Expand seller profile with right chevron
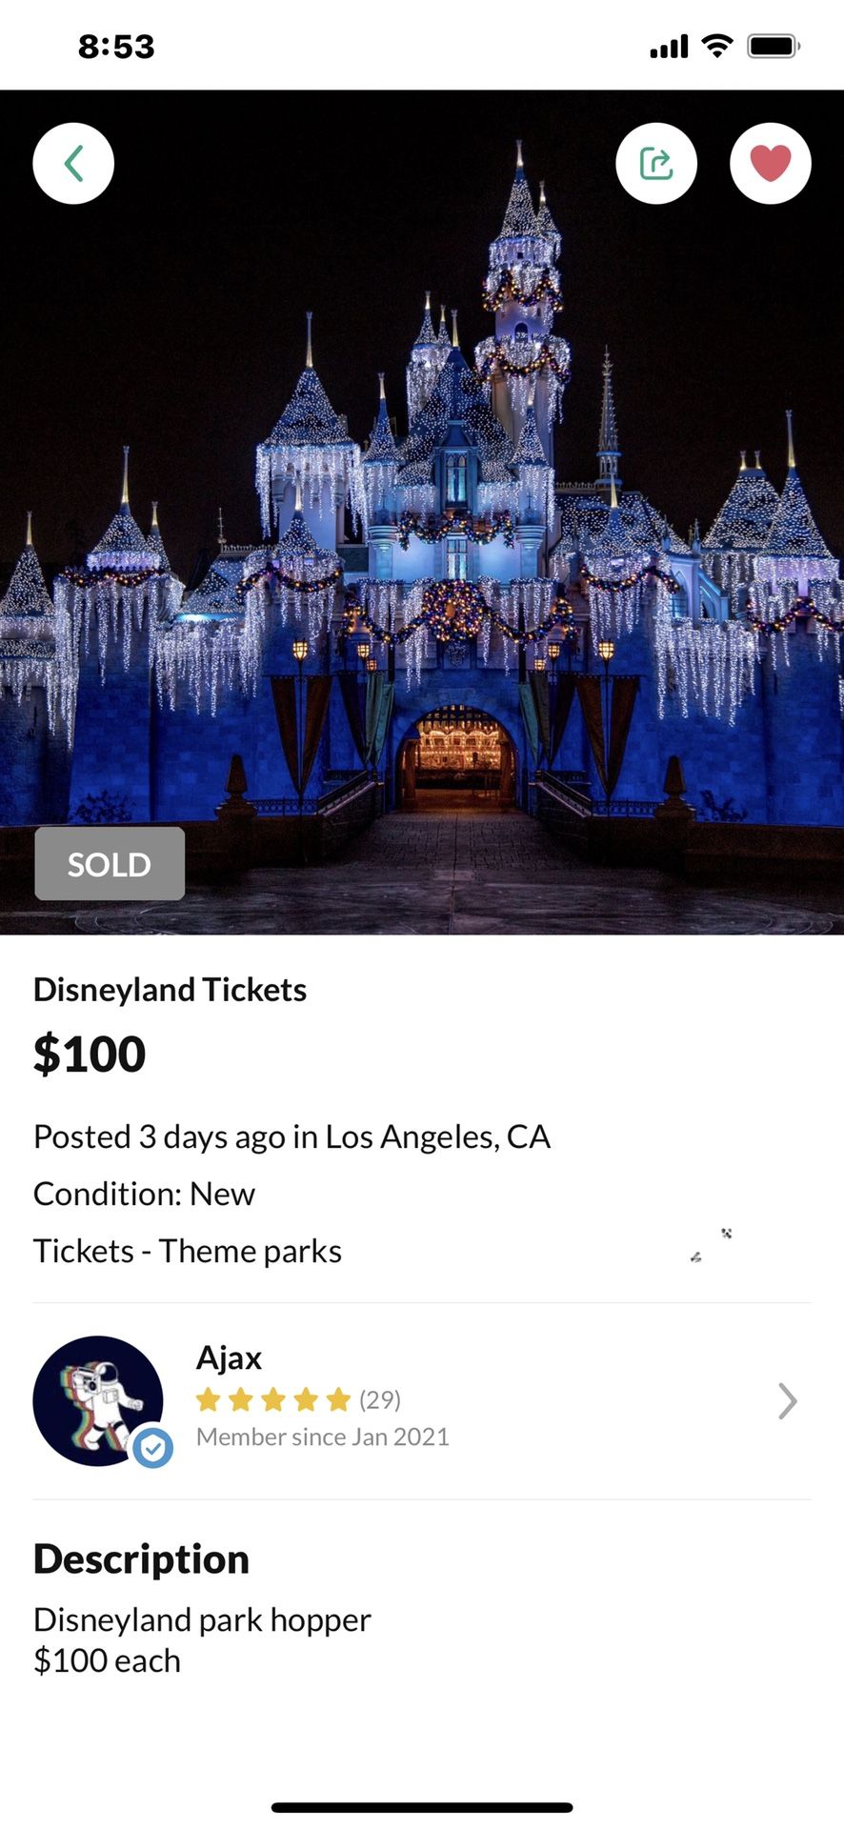The height and width of the screenshot is (1829, 844). [x=787, y=1401]
